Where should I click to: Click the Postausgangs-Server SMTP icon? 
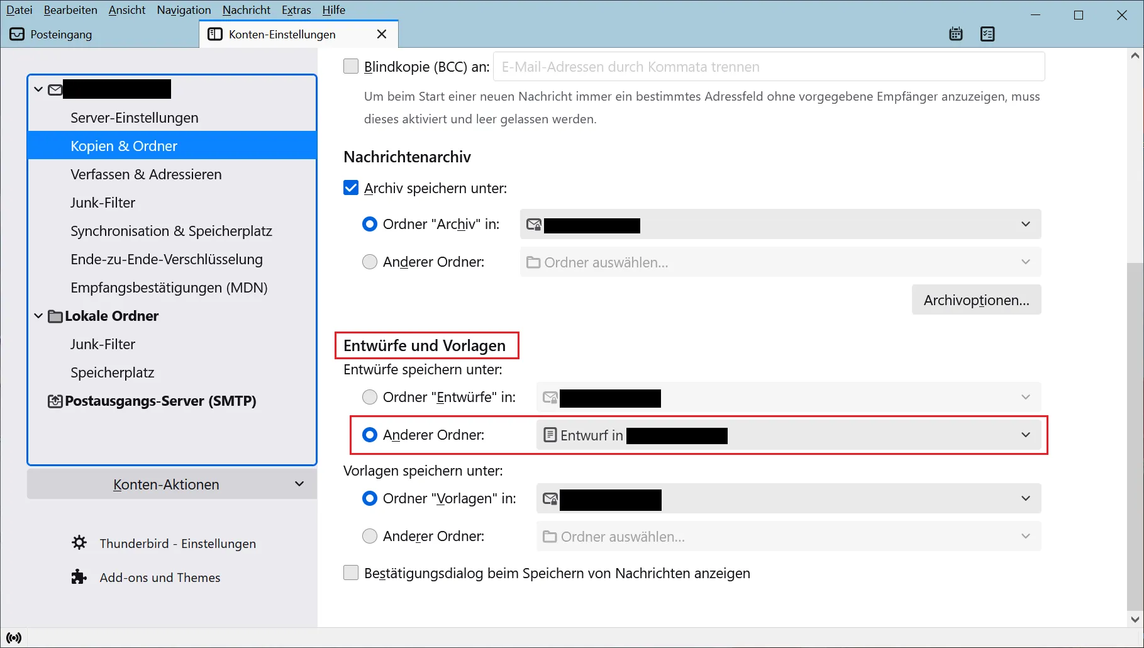tap(55, 401)
